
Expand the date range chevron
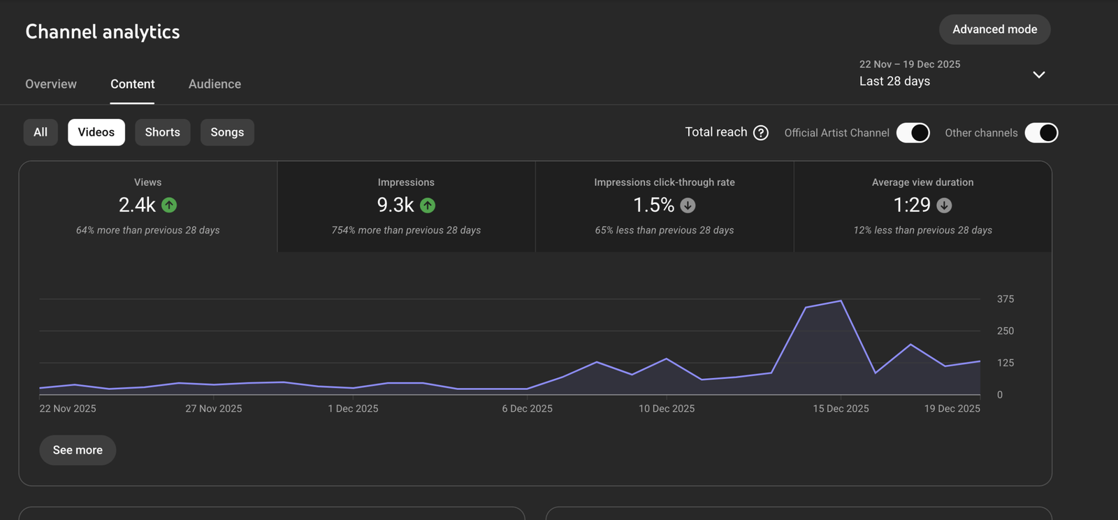1039,75
